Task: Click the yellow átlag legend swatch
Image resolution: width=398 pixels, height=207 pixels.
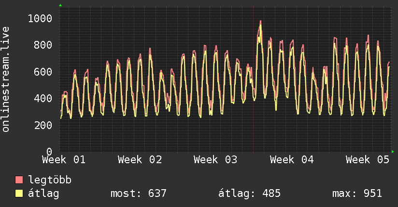Action: click(19, 194)
